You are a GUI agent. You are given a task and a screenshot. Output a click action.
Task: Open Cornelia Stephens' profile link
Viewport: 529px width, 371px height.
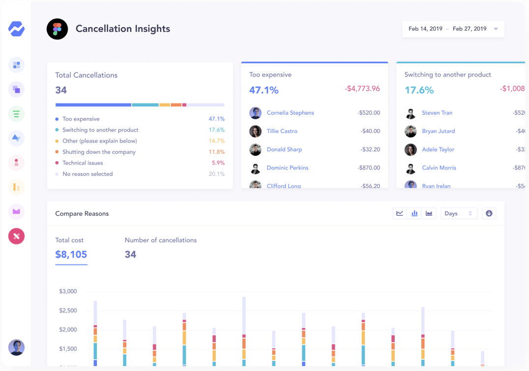(290, 112)
